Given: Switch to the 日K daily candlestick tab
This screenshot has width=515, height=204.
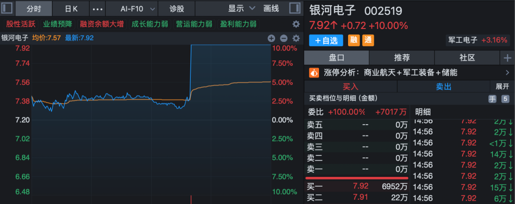Looking at the screenshot, I should [71, 9].
